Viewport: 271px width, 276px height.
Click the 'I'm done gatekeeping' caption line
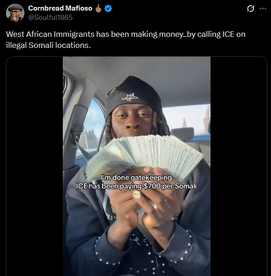(x=136, y=177)
